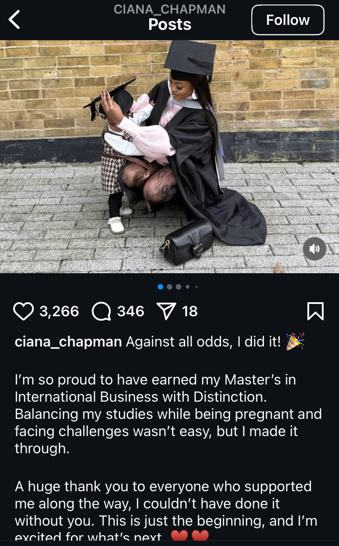The image size is (339, 546).
Task: Select the highlighted blue first carousel dot
Action: click(x=160, y=286)
